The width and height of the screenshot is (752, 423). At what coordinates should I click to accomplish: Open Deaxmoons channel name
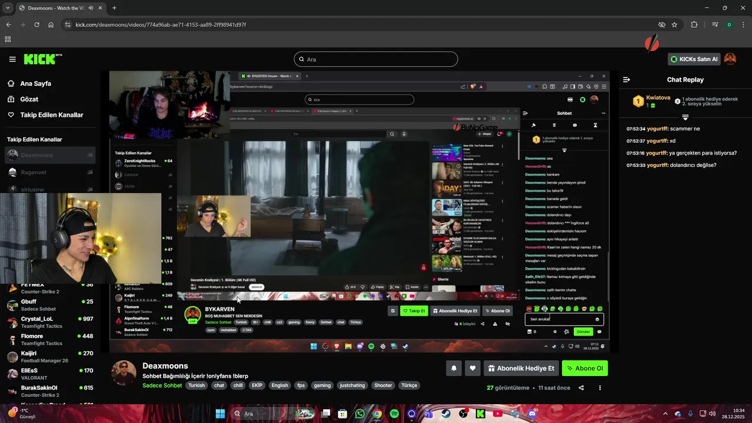point(165,366)
